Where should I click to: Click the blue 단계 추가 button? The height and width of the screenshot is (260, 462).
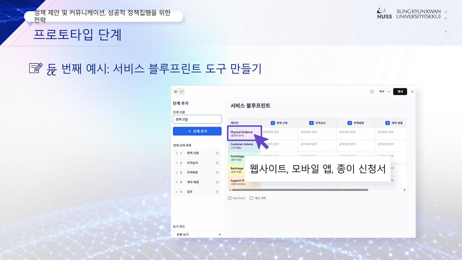[197, 131]
